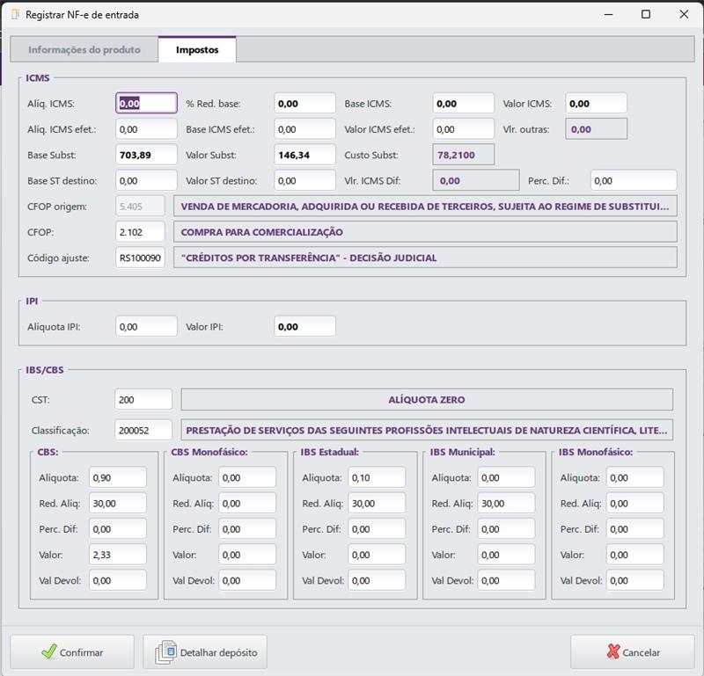704x676 pixels.
Task: Edit the CFOP field showing 2.102
Action: point(141,232)
